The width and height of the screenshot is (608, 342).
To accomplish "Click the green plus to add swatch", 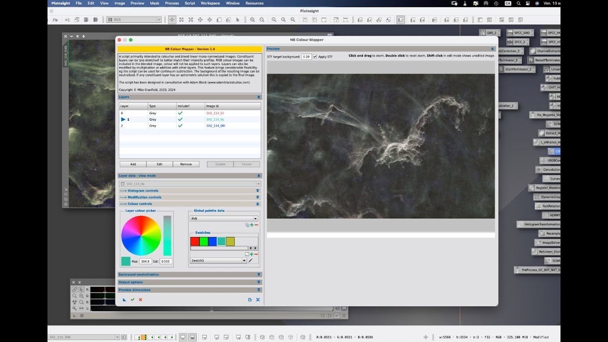I will (x=251, y=254).
